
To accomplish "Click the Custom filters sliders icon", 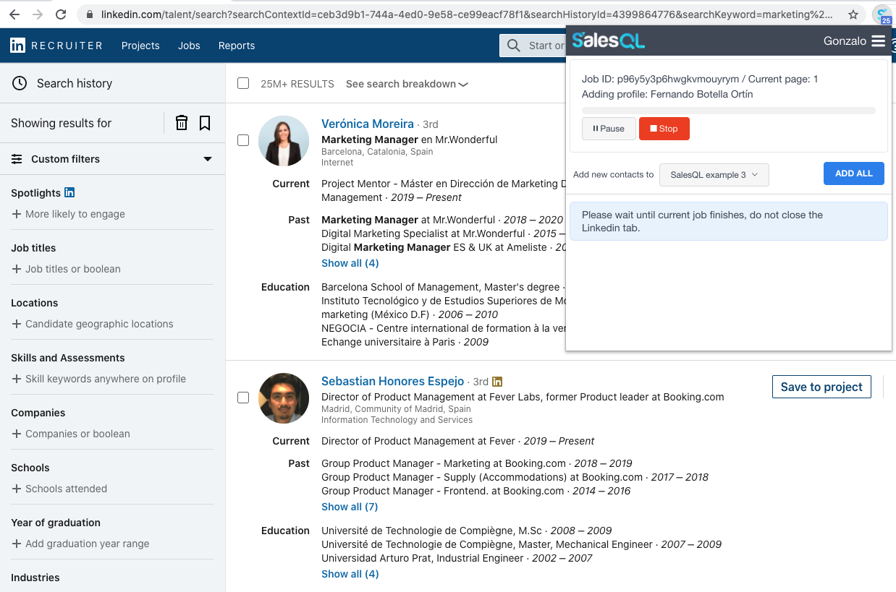I will (17, 159).
